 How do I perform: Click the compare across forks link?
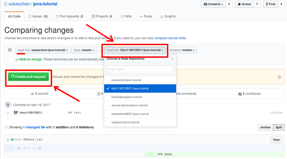170,38
